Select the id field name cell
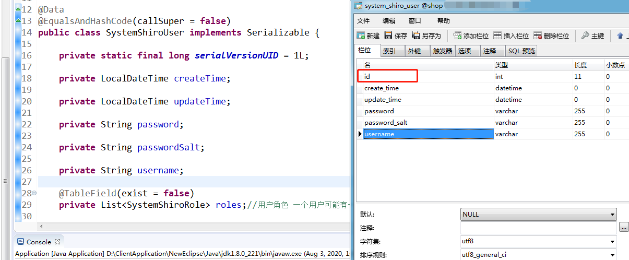The height and width of the screenshot is (260, 629). point(428,76)
